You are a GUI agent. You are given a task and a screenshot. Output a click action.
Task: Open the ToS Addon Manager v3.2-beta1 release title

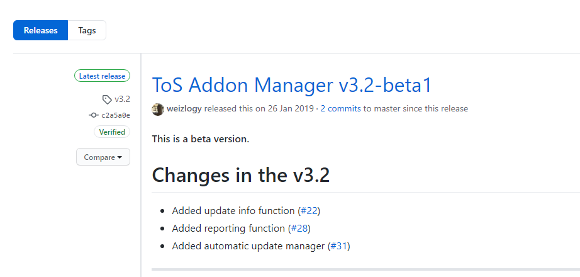[293, 86]
